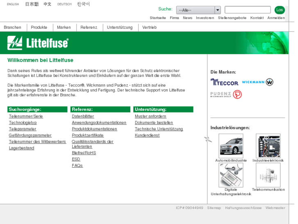Open the Teccor brand logo
Screen dimensions: 298x224
pos(225,82)
